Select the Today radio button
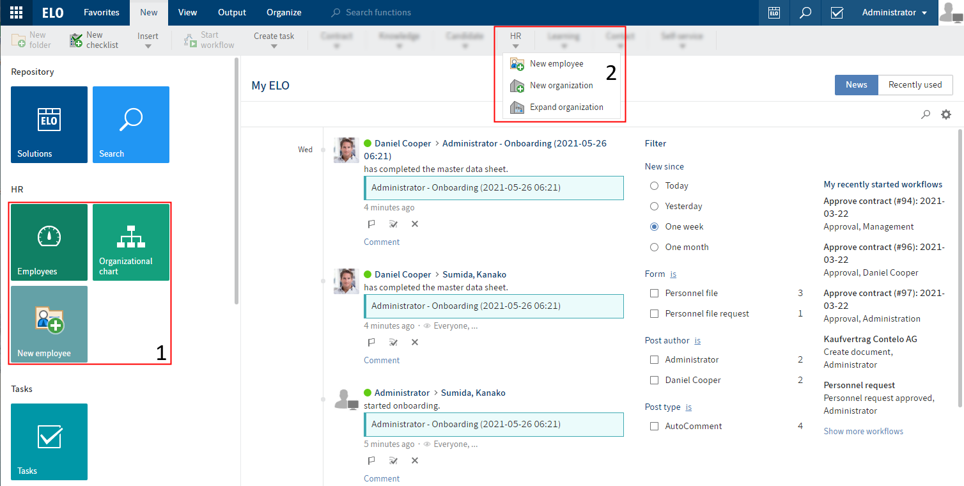Screen dimensions: 964x486 point(654,185)
